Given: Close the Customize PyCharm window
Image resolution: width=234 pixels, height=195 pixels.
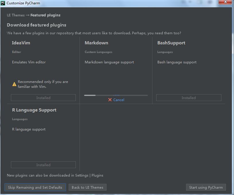Looking at the screenshot, I should pyautogui.click(x=225, y=2).
